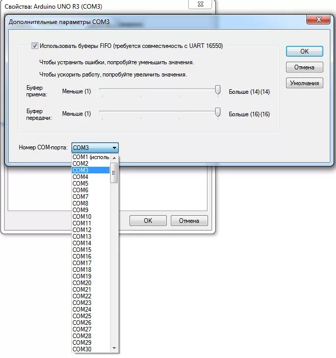Select COM8 in the port list
Viewport: 336px width, 358px height.
[x=91, y=203]
